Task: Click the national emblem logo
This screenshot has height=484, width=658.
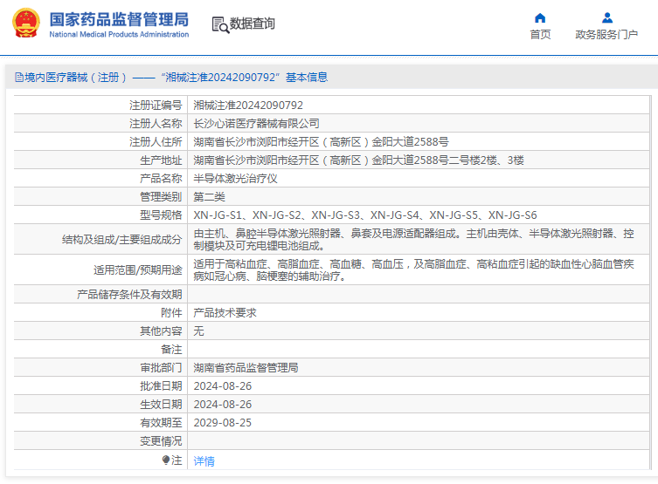Action: coord(26,23)
